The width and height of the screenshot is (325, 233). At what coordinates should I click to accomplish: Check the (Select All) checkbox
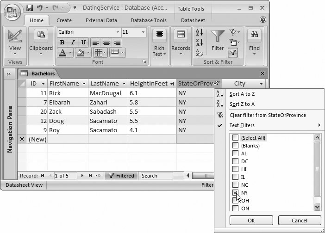coord(236,138)
